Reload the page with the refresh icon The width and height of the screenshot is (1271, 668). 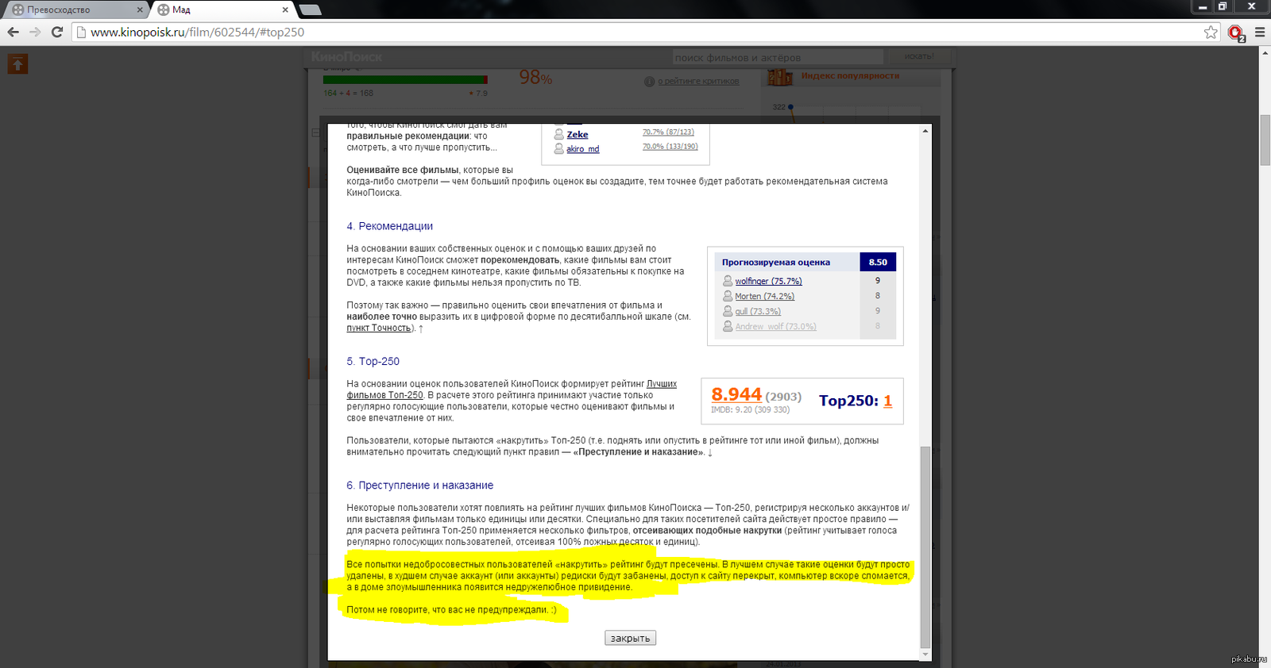pyautogui.click(x=57, y=32)
